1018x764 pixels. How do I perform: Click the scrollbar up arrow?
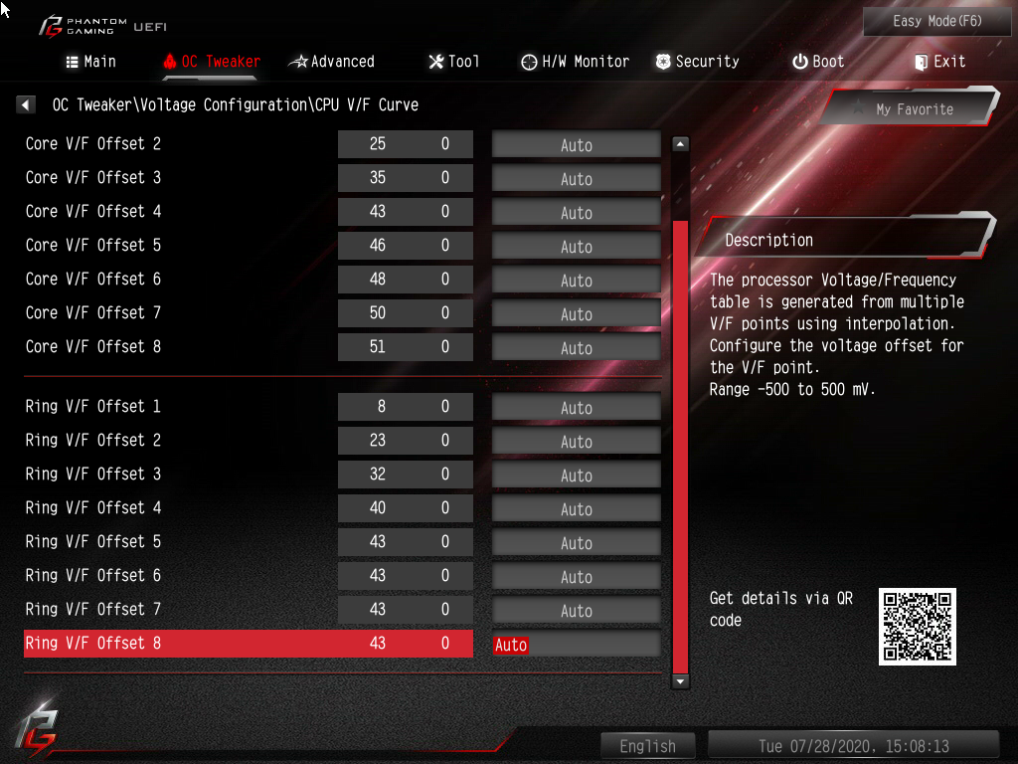click(x=680, y=144)
